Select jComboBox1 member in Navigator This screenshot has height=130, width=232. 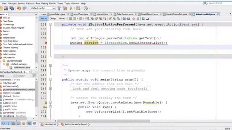[18, 100]
